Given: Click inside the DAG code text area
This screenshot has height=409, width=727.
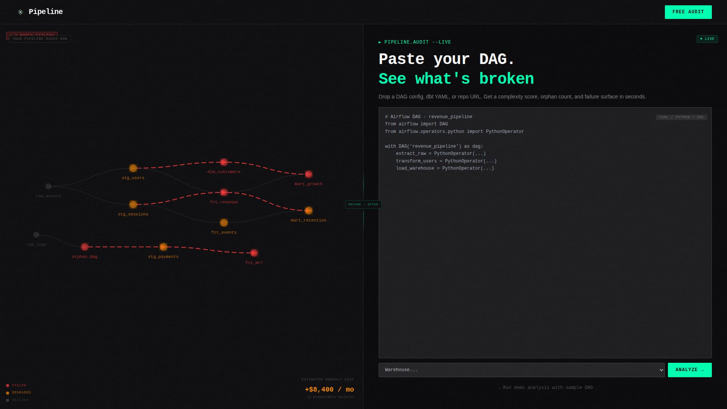Looking at the screenshot, I should (545, 233).
